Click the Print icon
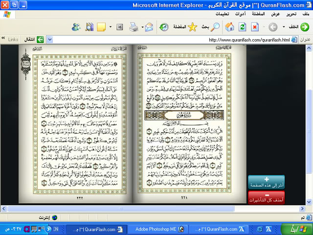 click(x=134, y=27)
